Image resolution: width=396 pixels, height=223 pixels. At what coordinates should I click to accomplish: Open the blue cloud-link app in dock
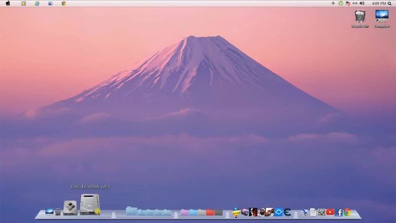pyautogui.click(x=278, y=212)
